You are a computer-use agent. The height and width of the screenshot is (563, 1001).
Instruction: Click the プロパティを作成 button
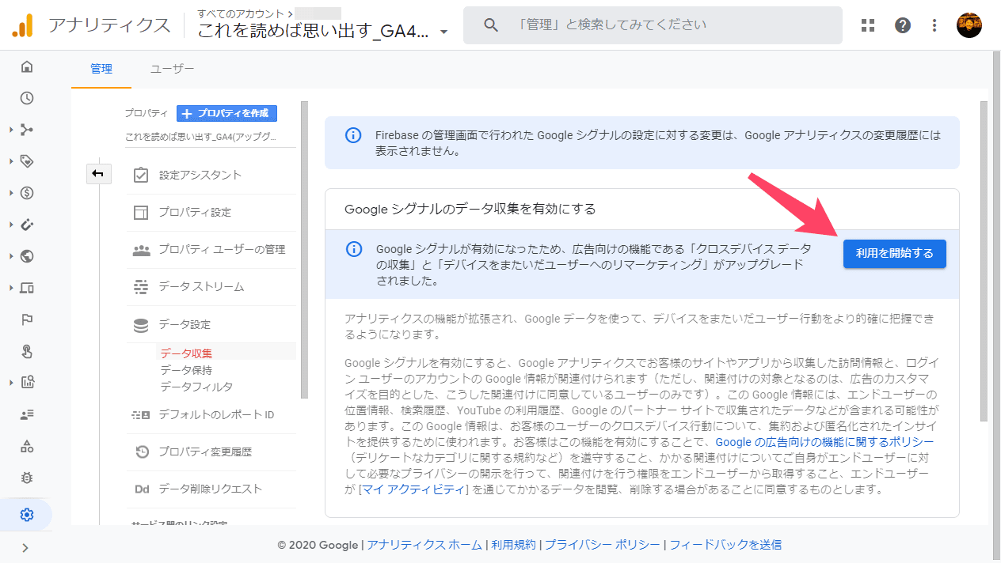tap(226, 113)
